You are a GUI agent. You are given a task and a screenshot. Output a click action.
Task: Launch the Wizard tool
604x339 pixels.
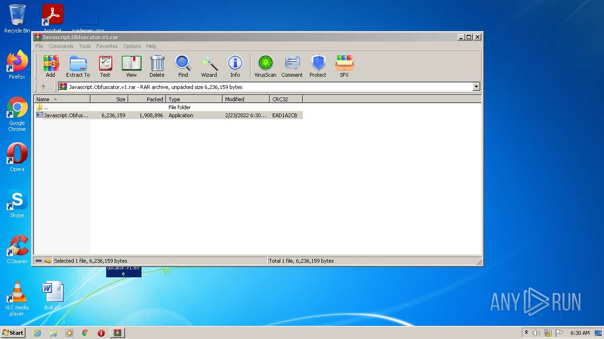[209, 66]
